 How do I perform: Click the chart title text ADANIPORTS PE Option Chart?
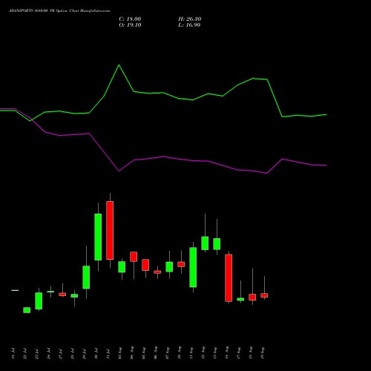point(59,11)
